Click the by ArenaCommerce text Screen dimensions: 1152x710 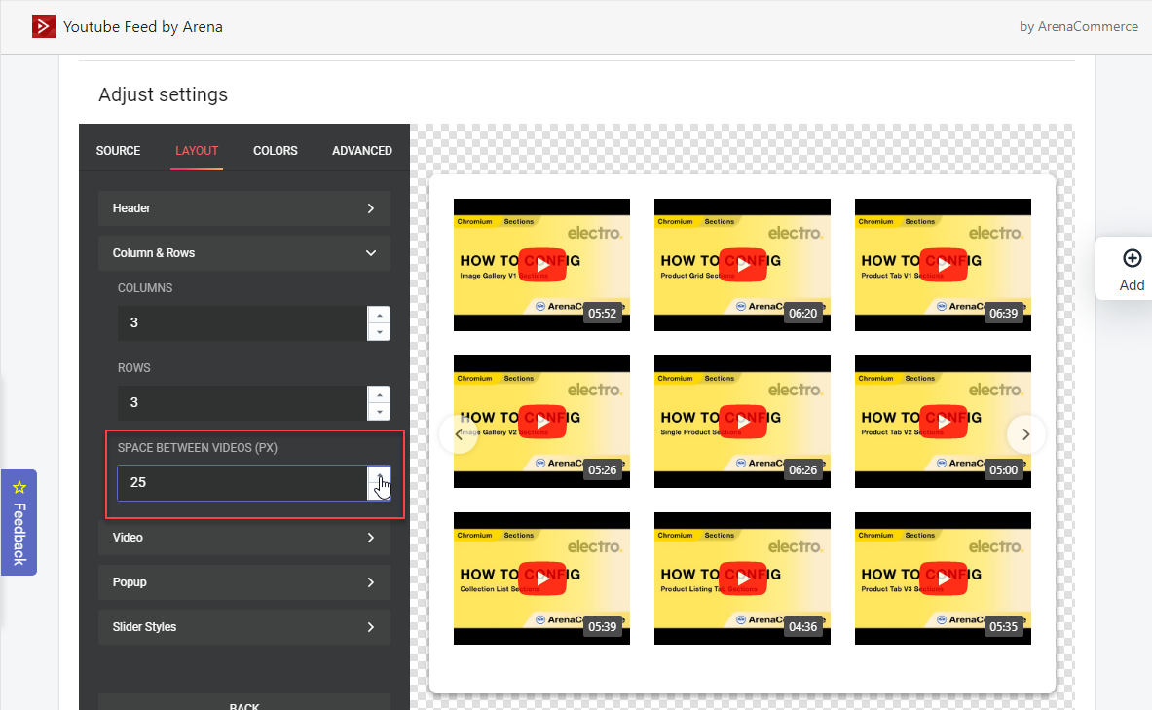tap(1079, 26)
